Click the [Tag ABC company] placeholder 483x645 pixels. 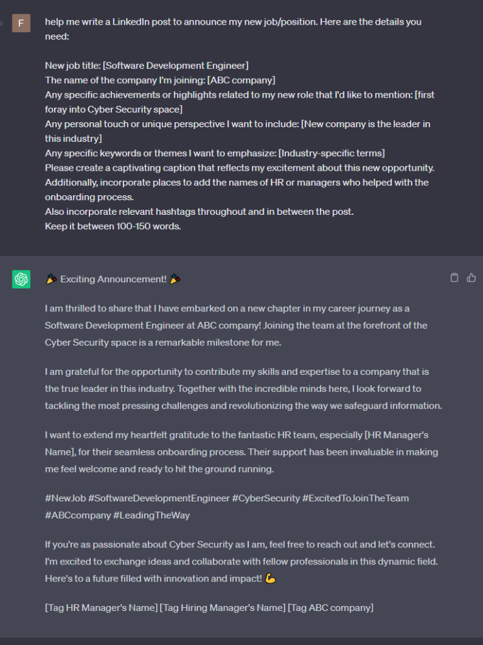click(x=331, y=608)
